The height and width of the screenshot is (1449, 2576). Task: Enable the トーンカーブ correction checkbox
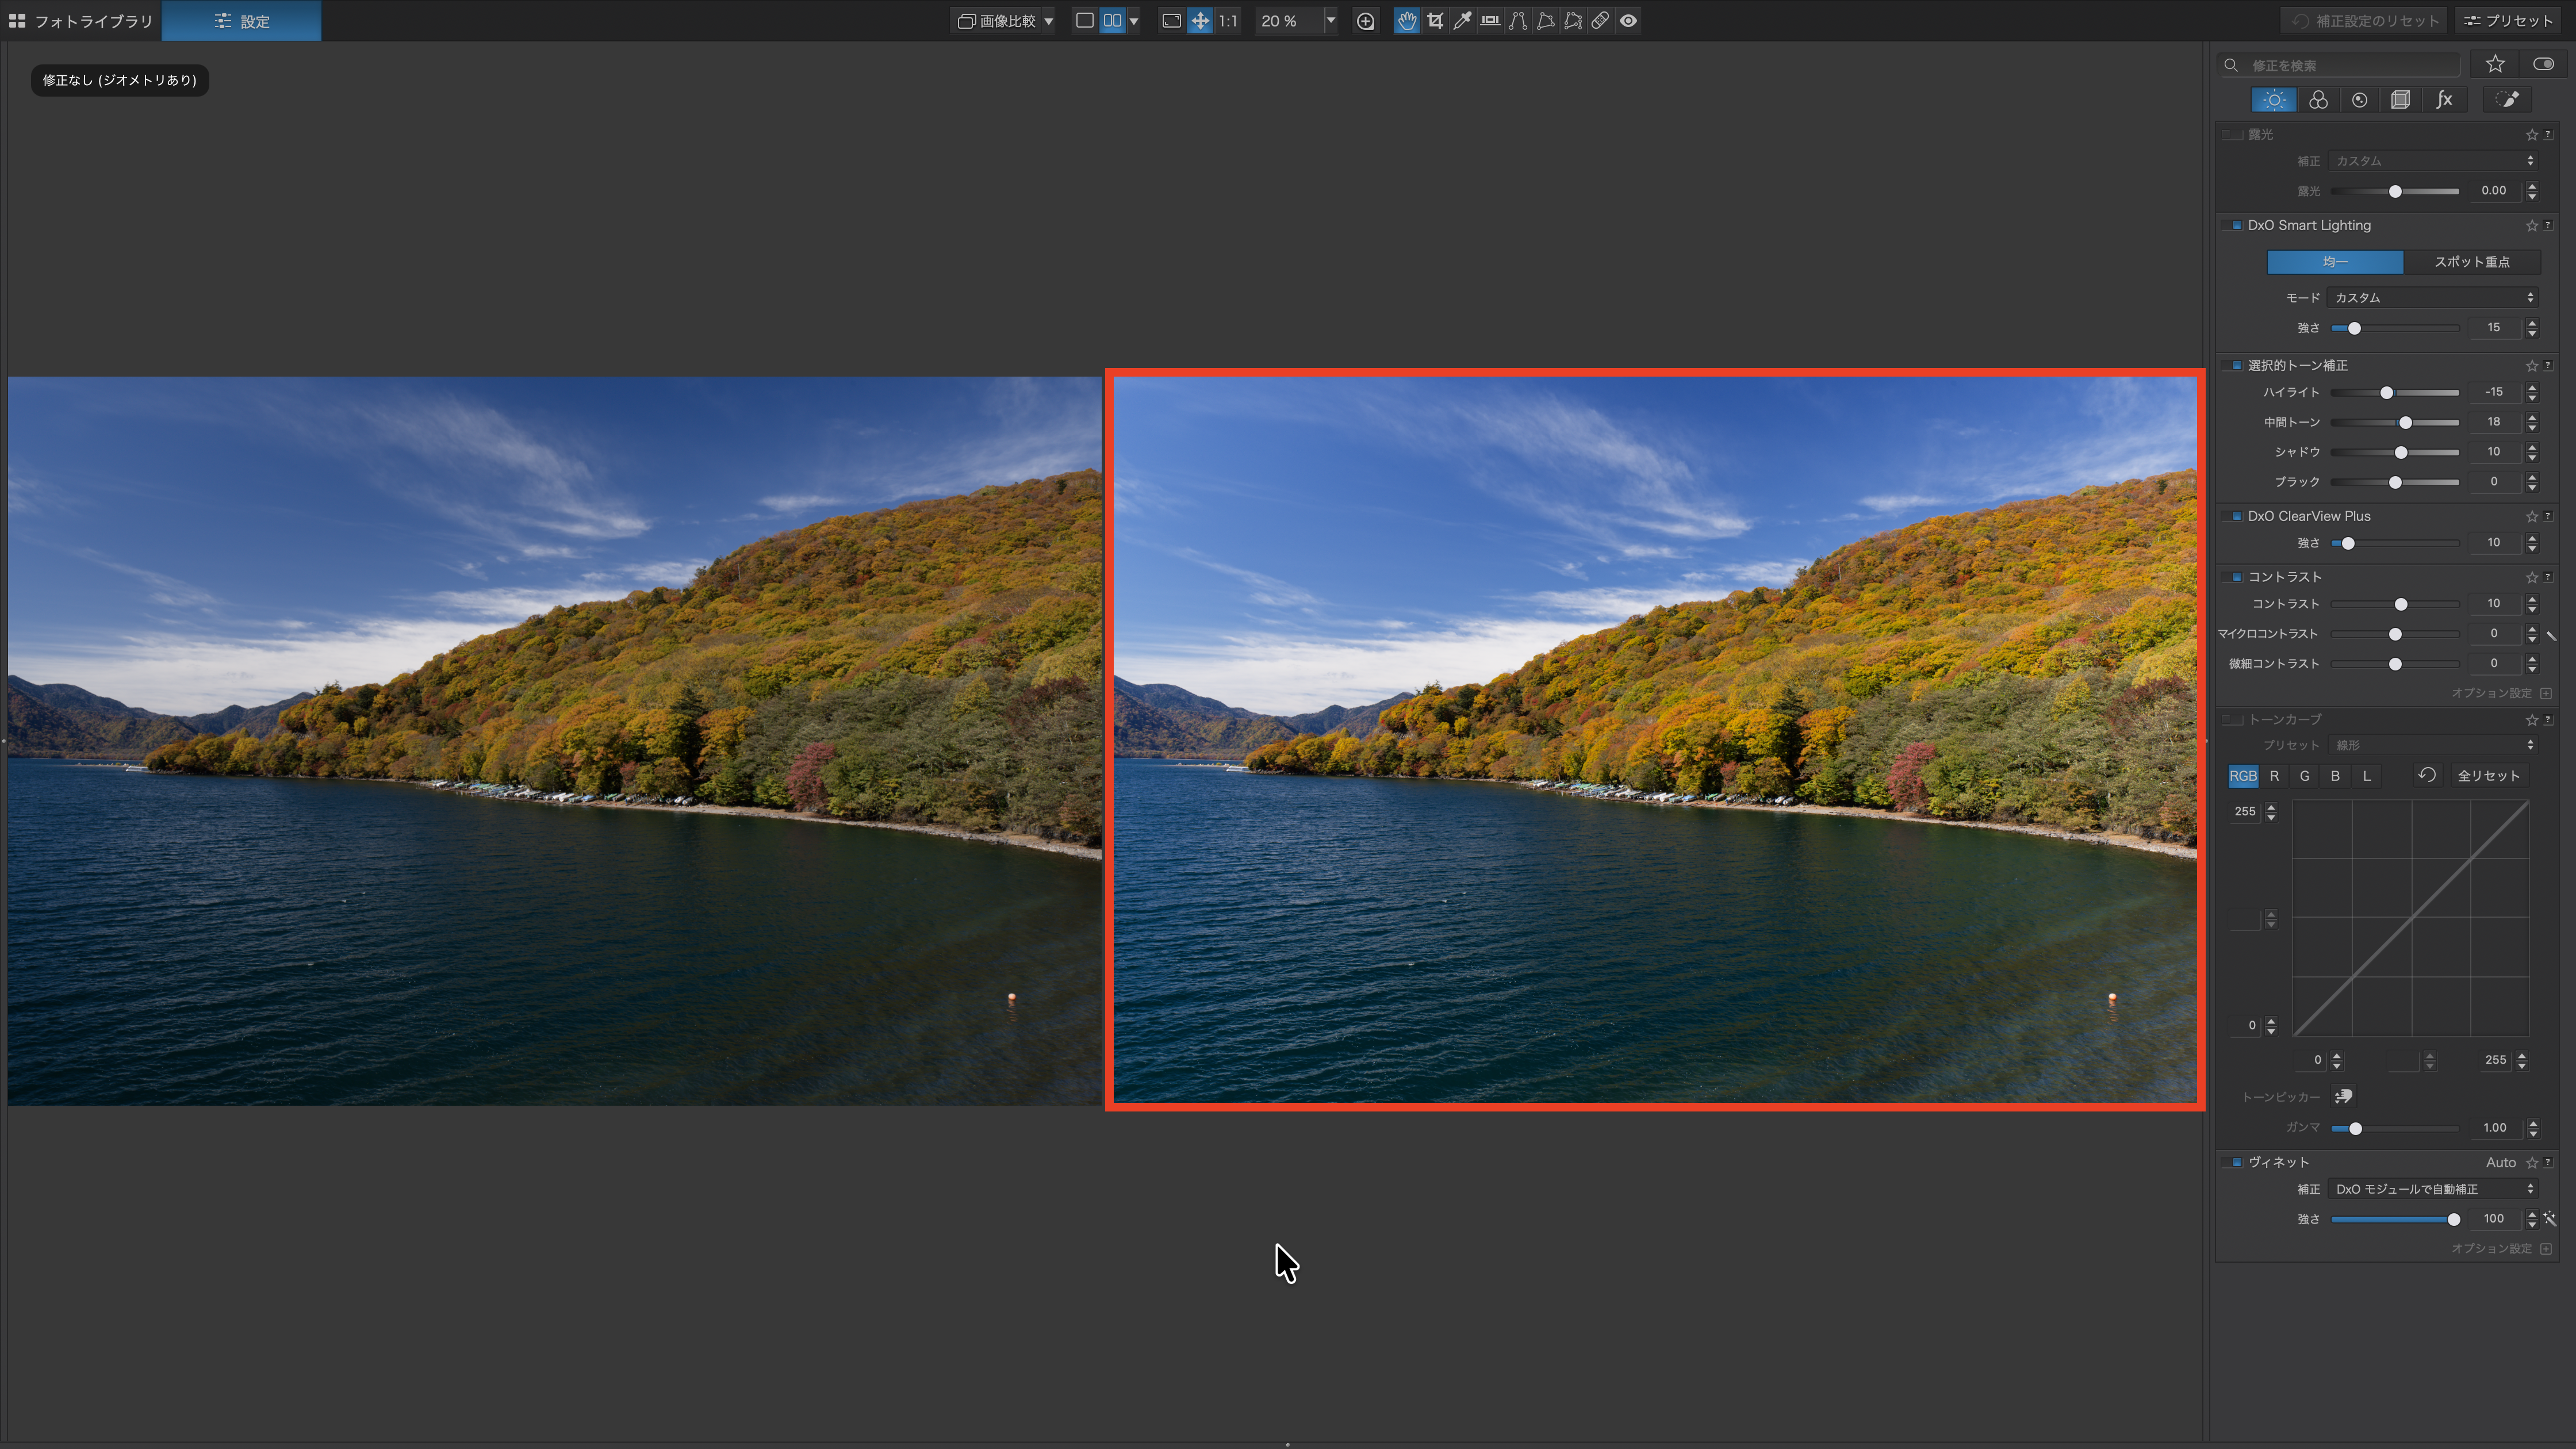tap(2232, 719)
